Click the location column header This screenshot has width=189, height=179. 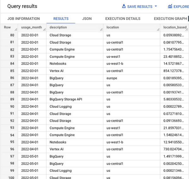click(x=113, y=27)
